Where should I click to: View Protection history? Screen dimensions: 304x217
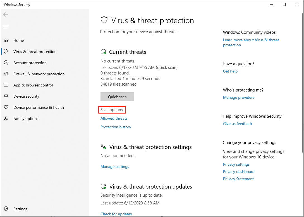pyautogui.click(x=116, y=127)
